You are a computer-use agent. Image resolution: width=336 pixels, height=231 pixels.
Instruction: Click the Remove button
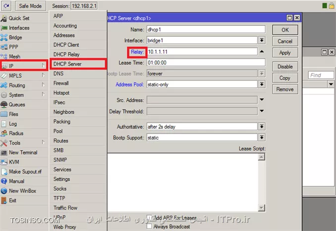(x=285, y=89)
